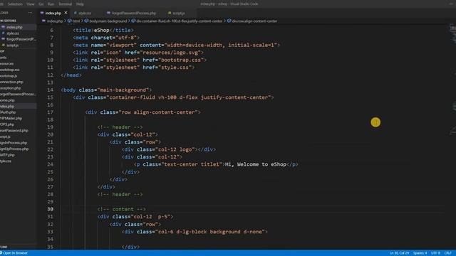
Task: Click the div.row.align-content-center breadcrumb
Action: (254, 21)
